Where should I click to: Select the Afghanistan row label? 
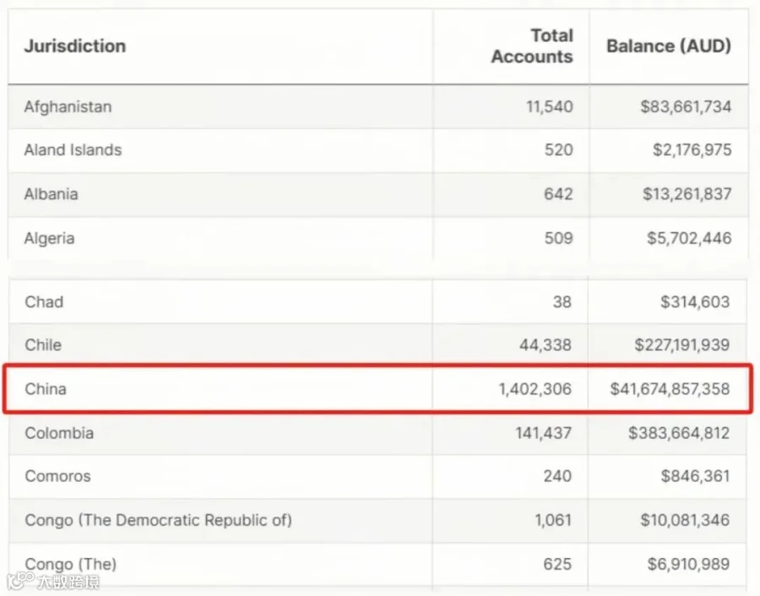coord(68,106)
